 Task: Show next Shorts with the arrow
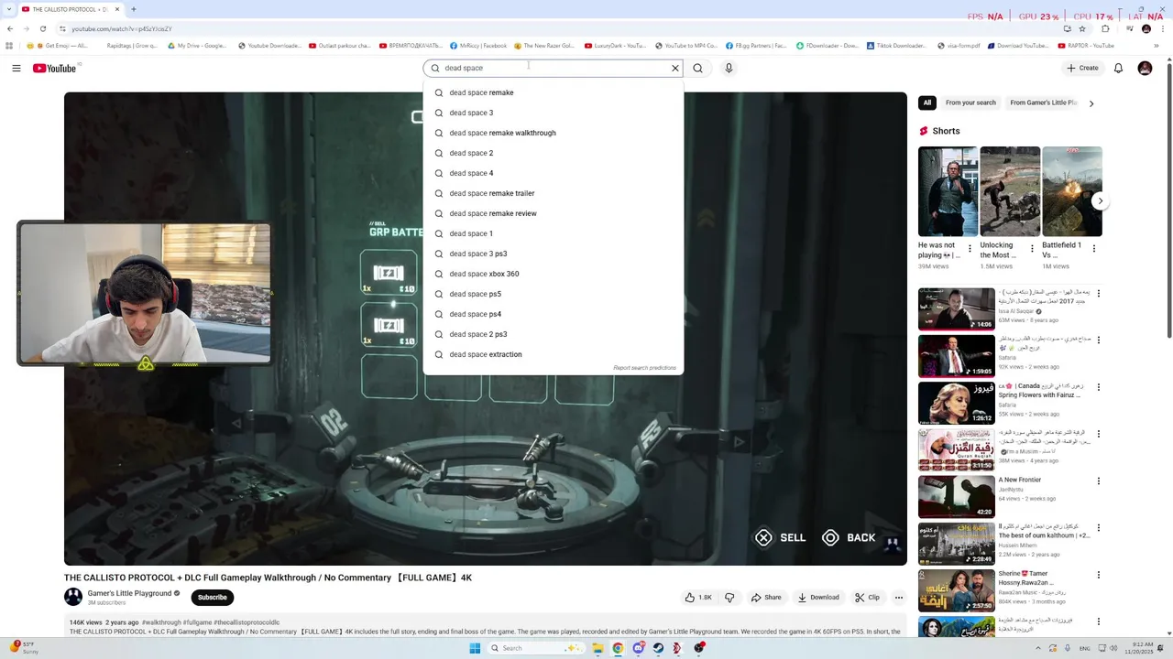pyautogui.click(x=1101, y=200)
